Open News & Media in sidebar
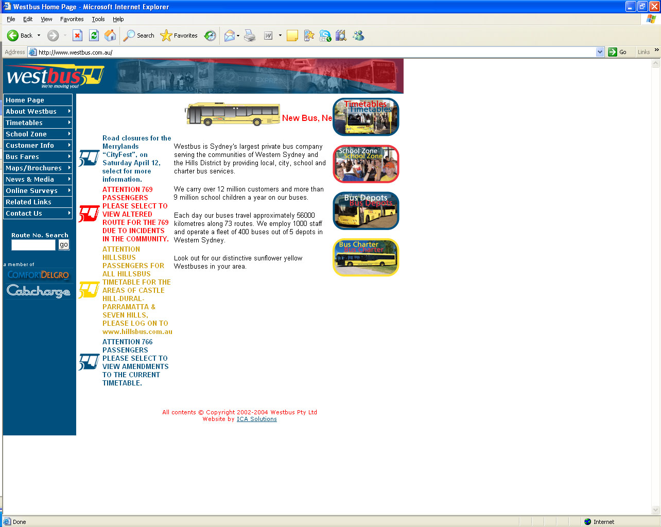Viewport: 661px width, 527px height. [x=38, y=179]
